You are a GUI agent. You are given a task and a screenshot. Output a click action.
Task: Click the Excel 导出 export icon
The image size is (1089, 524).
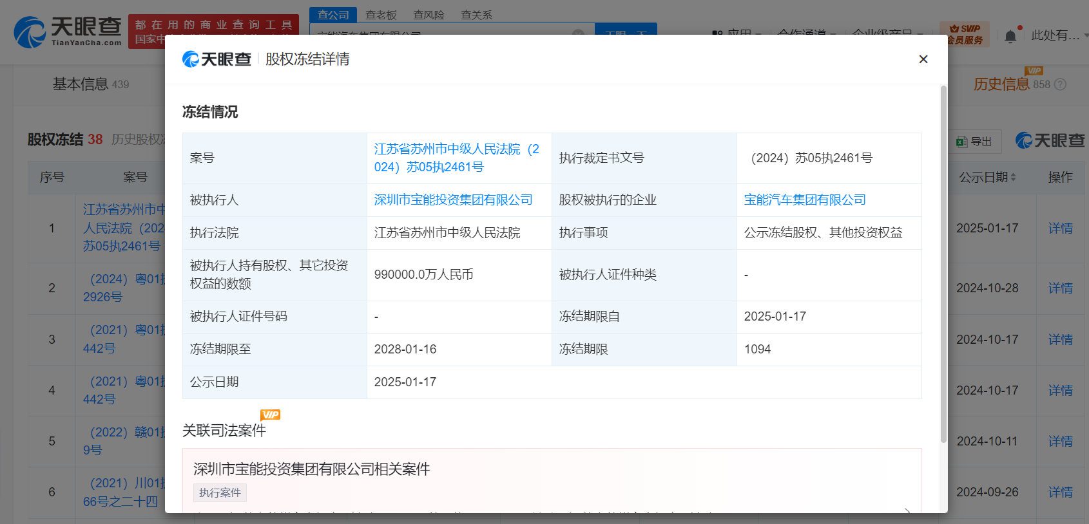[962, 142]
